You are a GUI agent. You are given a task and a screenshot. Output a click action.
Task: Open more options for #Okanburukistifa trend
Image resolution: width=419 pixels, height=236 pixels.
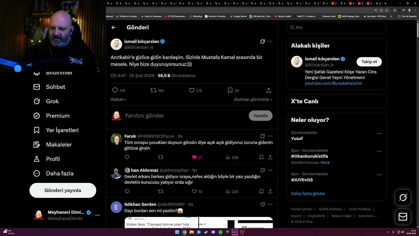click(379, 151)
